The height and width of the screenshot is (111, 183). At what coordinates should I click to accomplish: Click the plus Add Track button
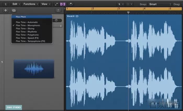coord(5,10)
